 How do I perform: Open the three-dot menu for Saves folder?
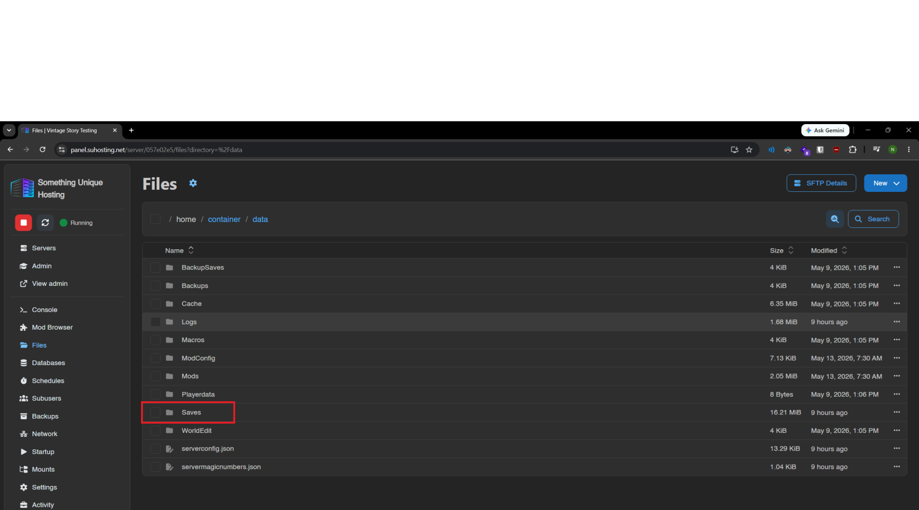[x=897, y=412]
